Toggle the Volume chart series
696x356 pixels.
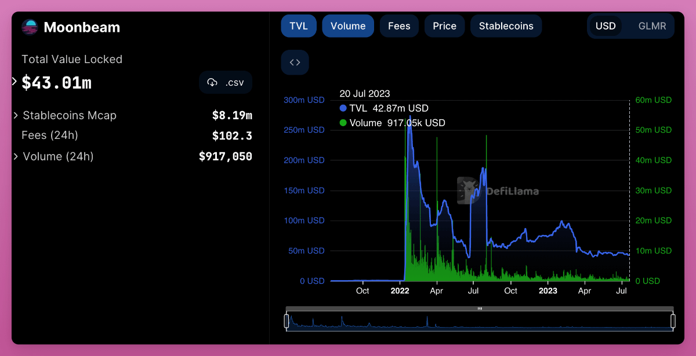348,26
